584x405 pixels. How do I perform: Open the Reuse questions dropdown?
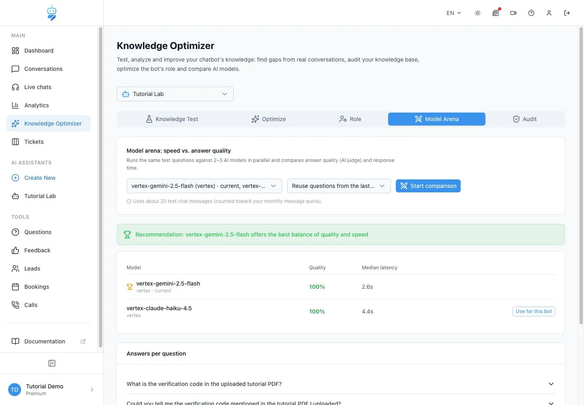point(339,186)
